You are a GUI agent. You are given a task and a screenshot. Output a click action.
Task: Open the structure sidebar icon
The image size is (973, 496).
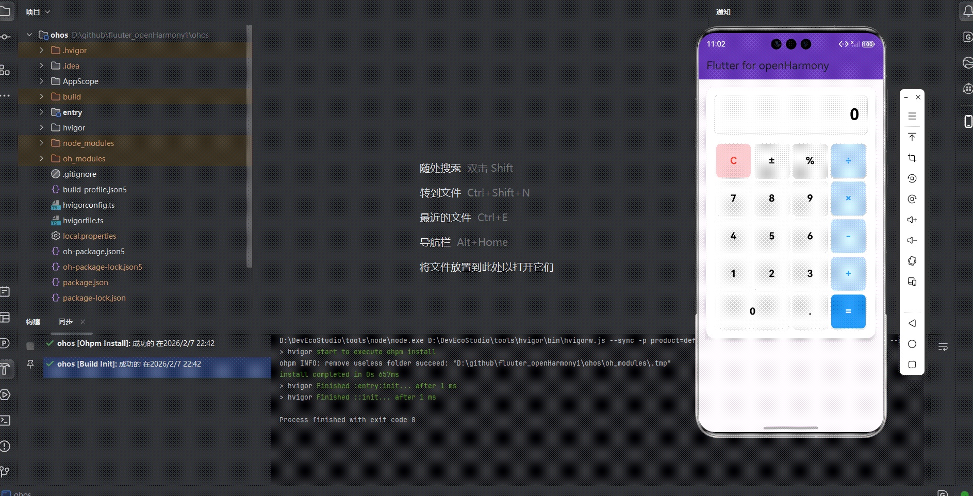point(5,70)
